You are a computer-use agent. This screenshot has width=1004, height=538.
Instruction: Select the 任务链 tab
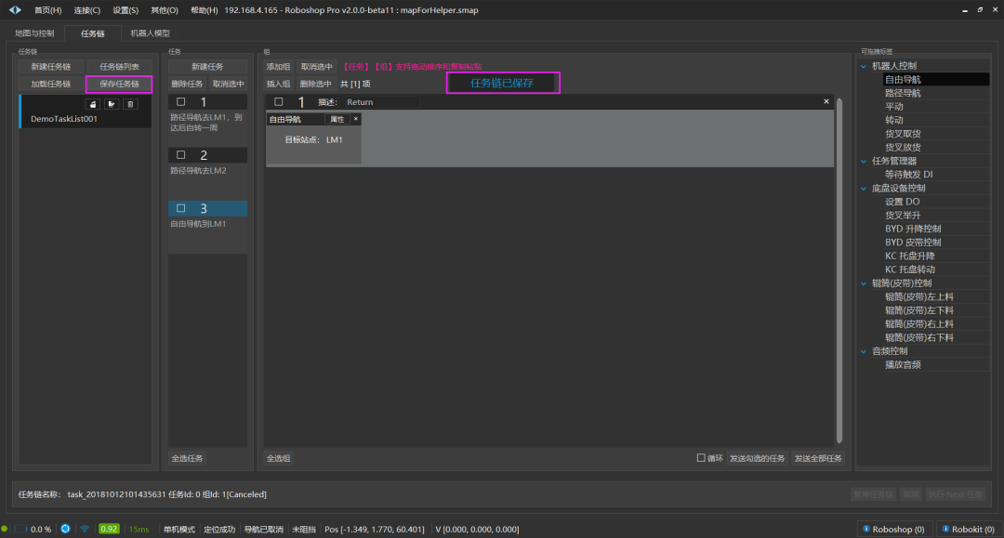coord(93,33)
